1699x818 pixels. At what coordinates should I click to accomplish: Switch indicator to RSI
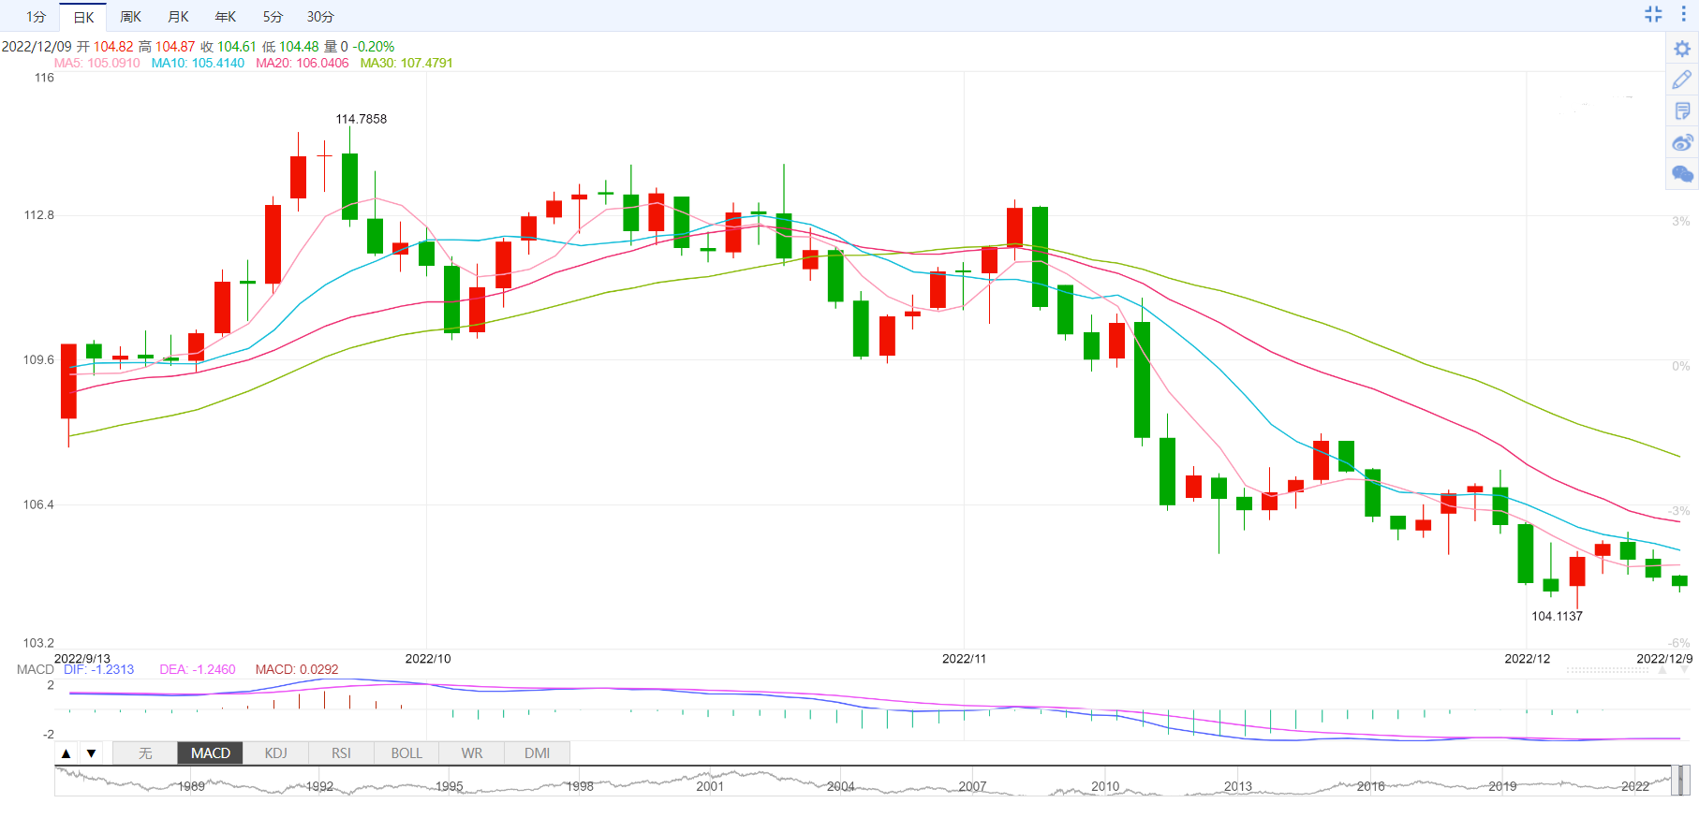point(341,753)
